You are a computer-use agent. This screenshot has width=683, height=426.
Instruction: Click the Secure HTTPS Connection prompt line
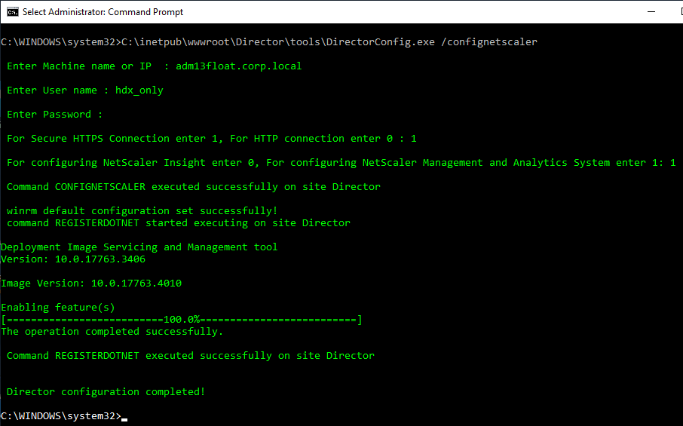[212, 139]
